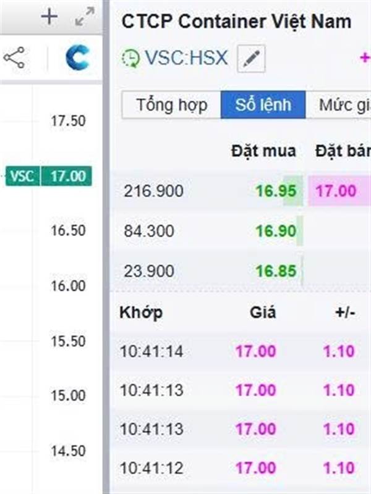
Task: Click the fullscreen expand arrows icon
Action: coord(85,17)
